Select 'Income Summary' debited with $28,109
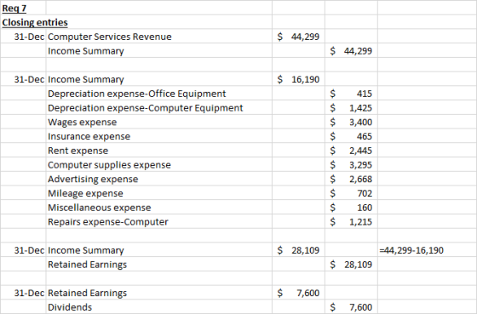The image size is (477, 314). [159, 250]
